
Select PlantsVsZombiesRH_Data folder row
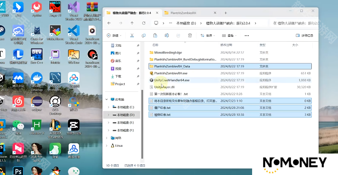(x=230, y=66)
